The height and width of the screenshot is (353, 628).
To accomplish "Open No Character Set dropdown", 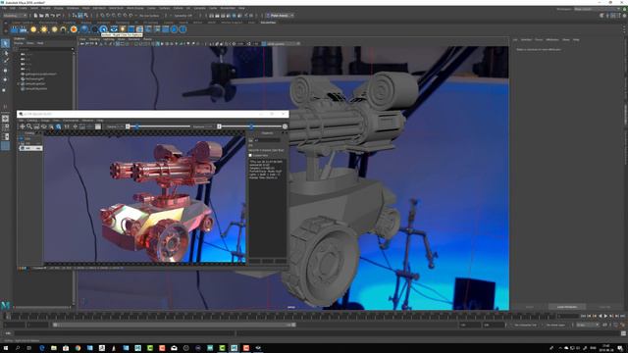I will click(x=526, y=325).
